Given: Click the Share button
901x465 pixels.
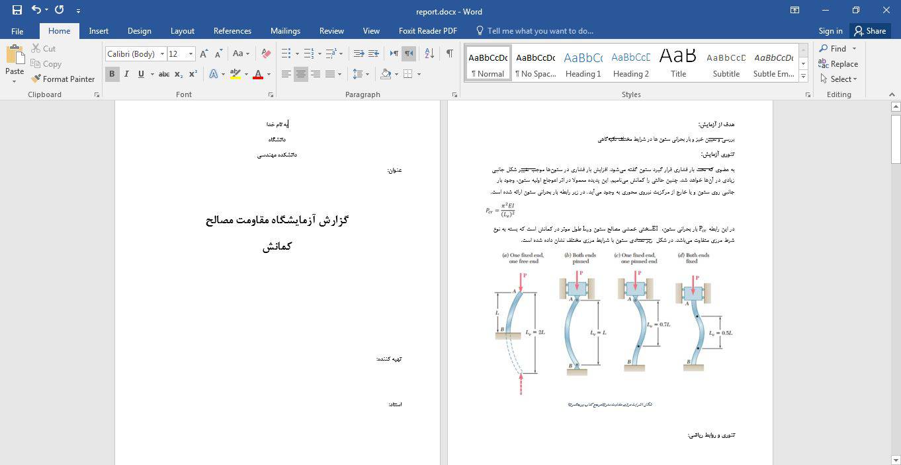Looking at the screenshot, I should 869,30.
